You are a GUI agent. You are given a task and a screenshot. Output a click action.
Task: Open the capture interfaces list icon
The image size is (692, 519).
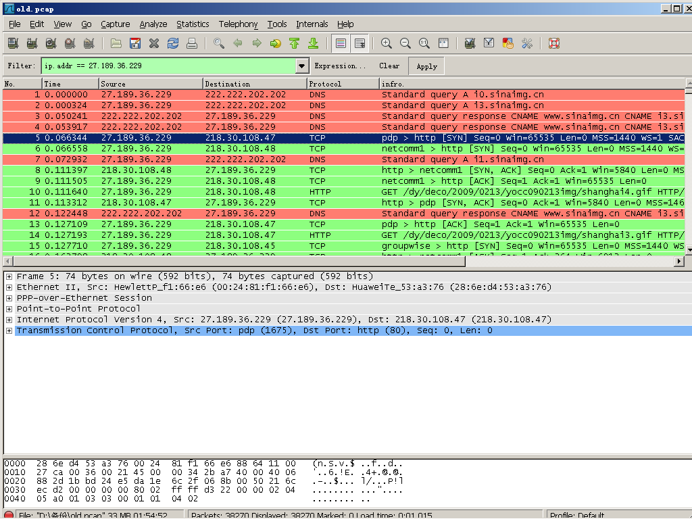click(x=14, y=43)
